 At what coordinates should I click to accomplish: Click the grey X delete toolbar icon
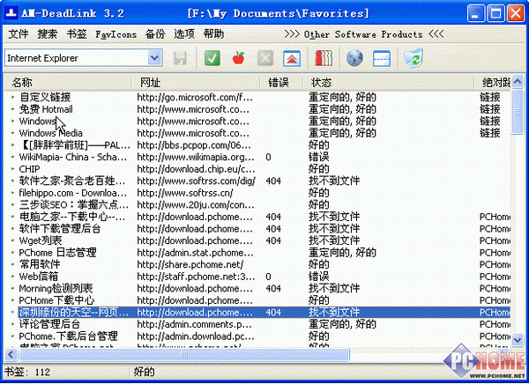coord(265,58)
